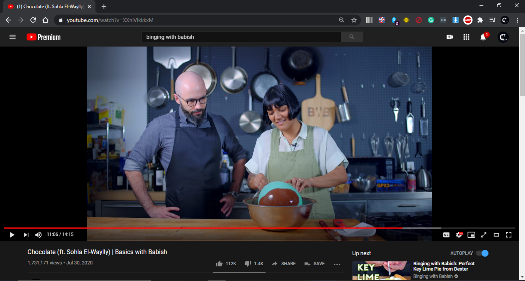Click the page scrollbar thumb

point(522,65)
